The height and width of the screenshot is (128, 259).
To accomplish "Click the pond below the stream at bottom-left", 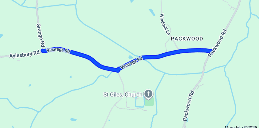I will [73, 119].
